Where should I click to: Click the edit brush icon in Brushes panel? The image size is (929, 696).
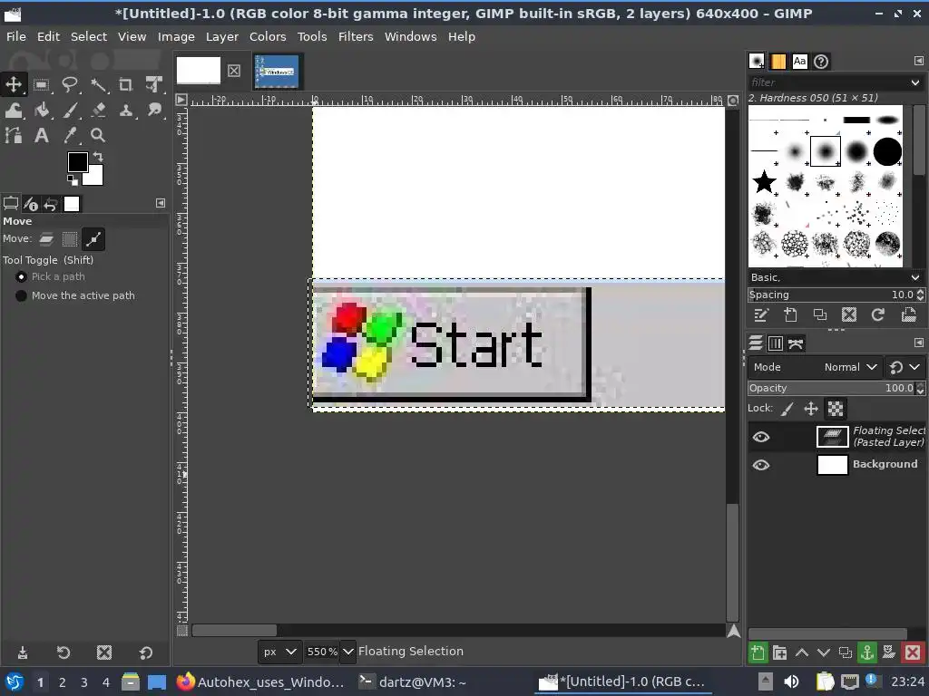point(761,315)
